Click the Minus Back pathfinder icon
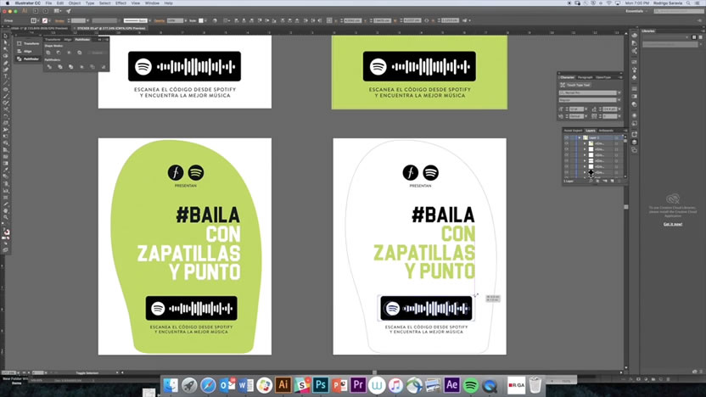 [104, 67]
